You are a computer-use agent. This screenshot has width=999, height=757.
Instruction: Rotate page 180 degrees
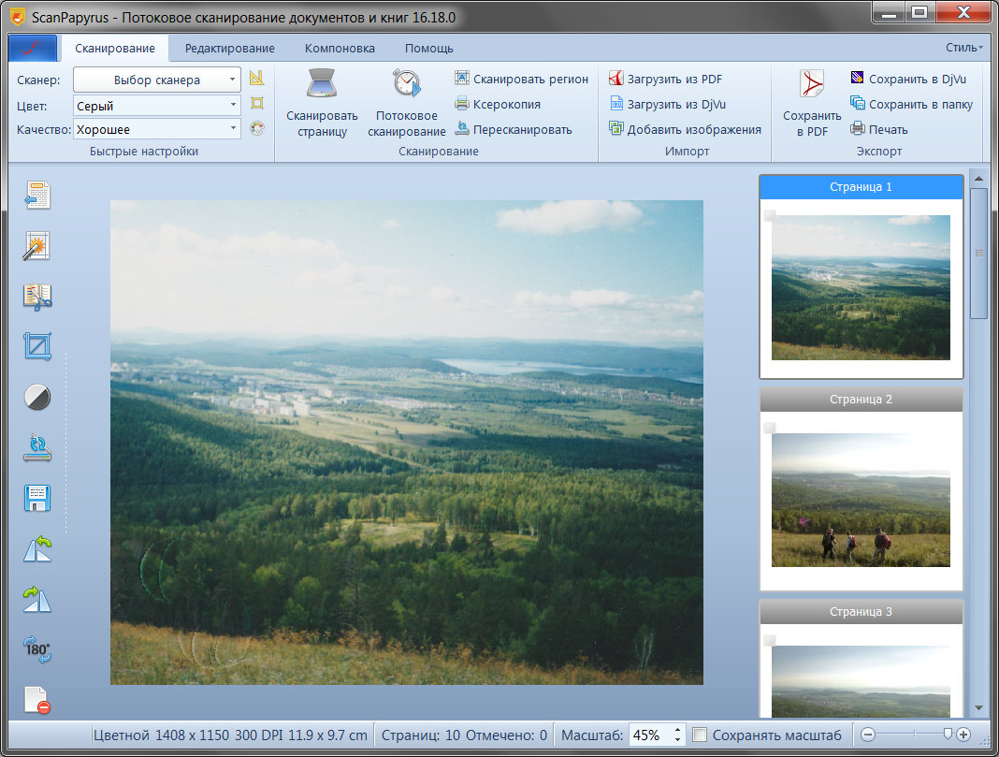tap(37, 649)
